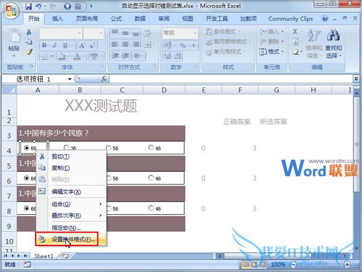Choose 复制(C) from context menu

[x=71, y=168]
